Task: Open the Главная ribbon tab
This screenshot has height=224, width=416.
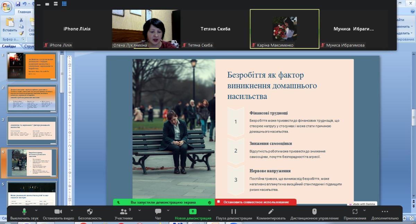Action: coord(24,12)
